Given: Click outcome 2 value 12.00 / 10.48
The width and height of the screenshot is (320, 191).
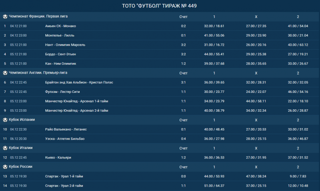Looking at the screenshot, I should [298, 186].
